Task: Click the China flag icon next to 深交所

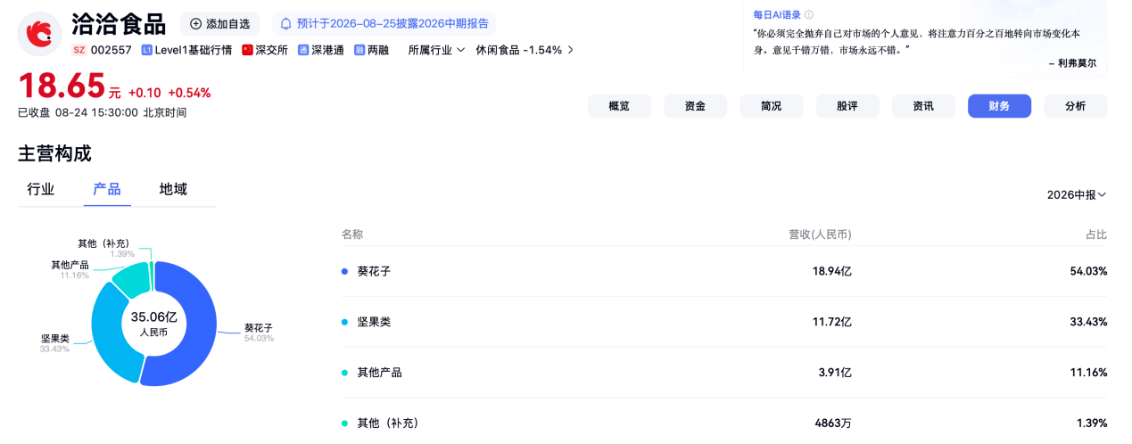Action: pyautogui.click(x=247, y=50)
